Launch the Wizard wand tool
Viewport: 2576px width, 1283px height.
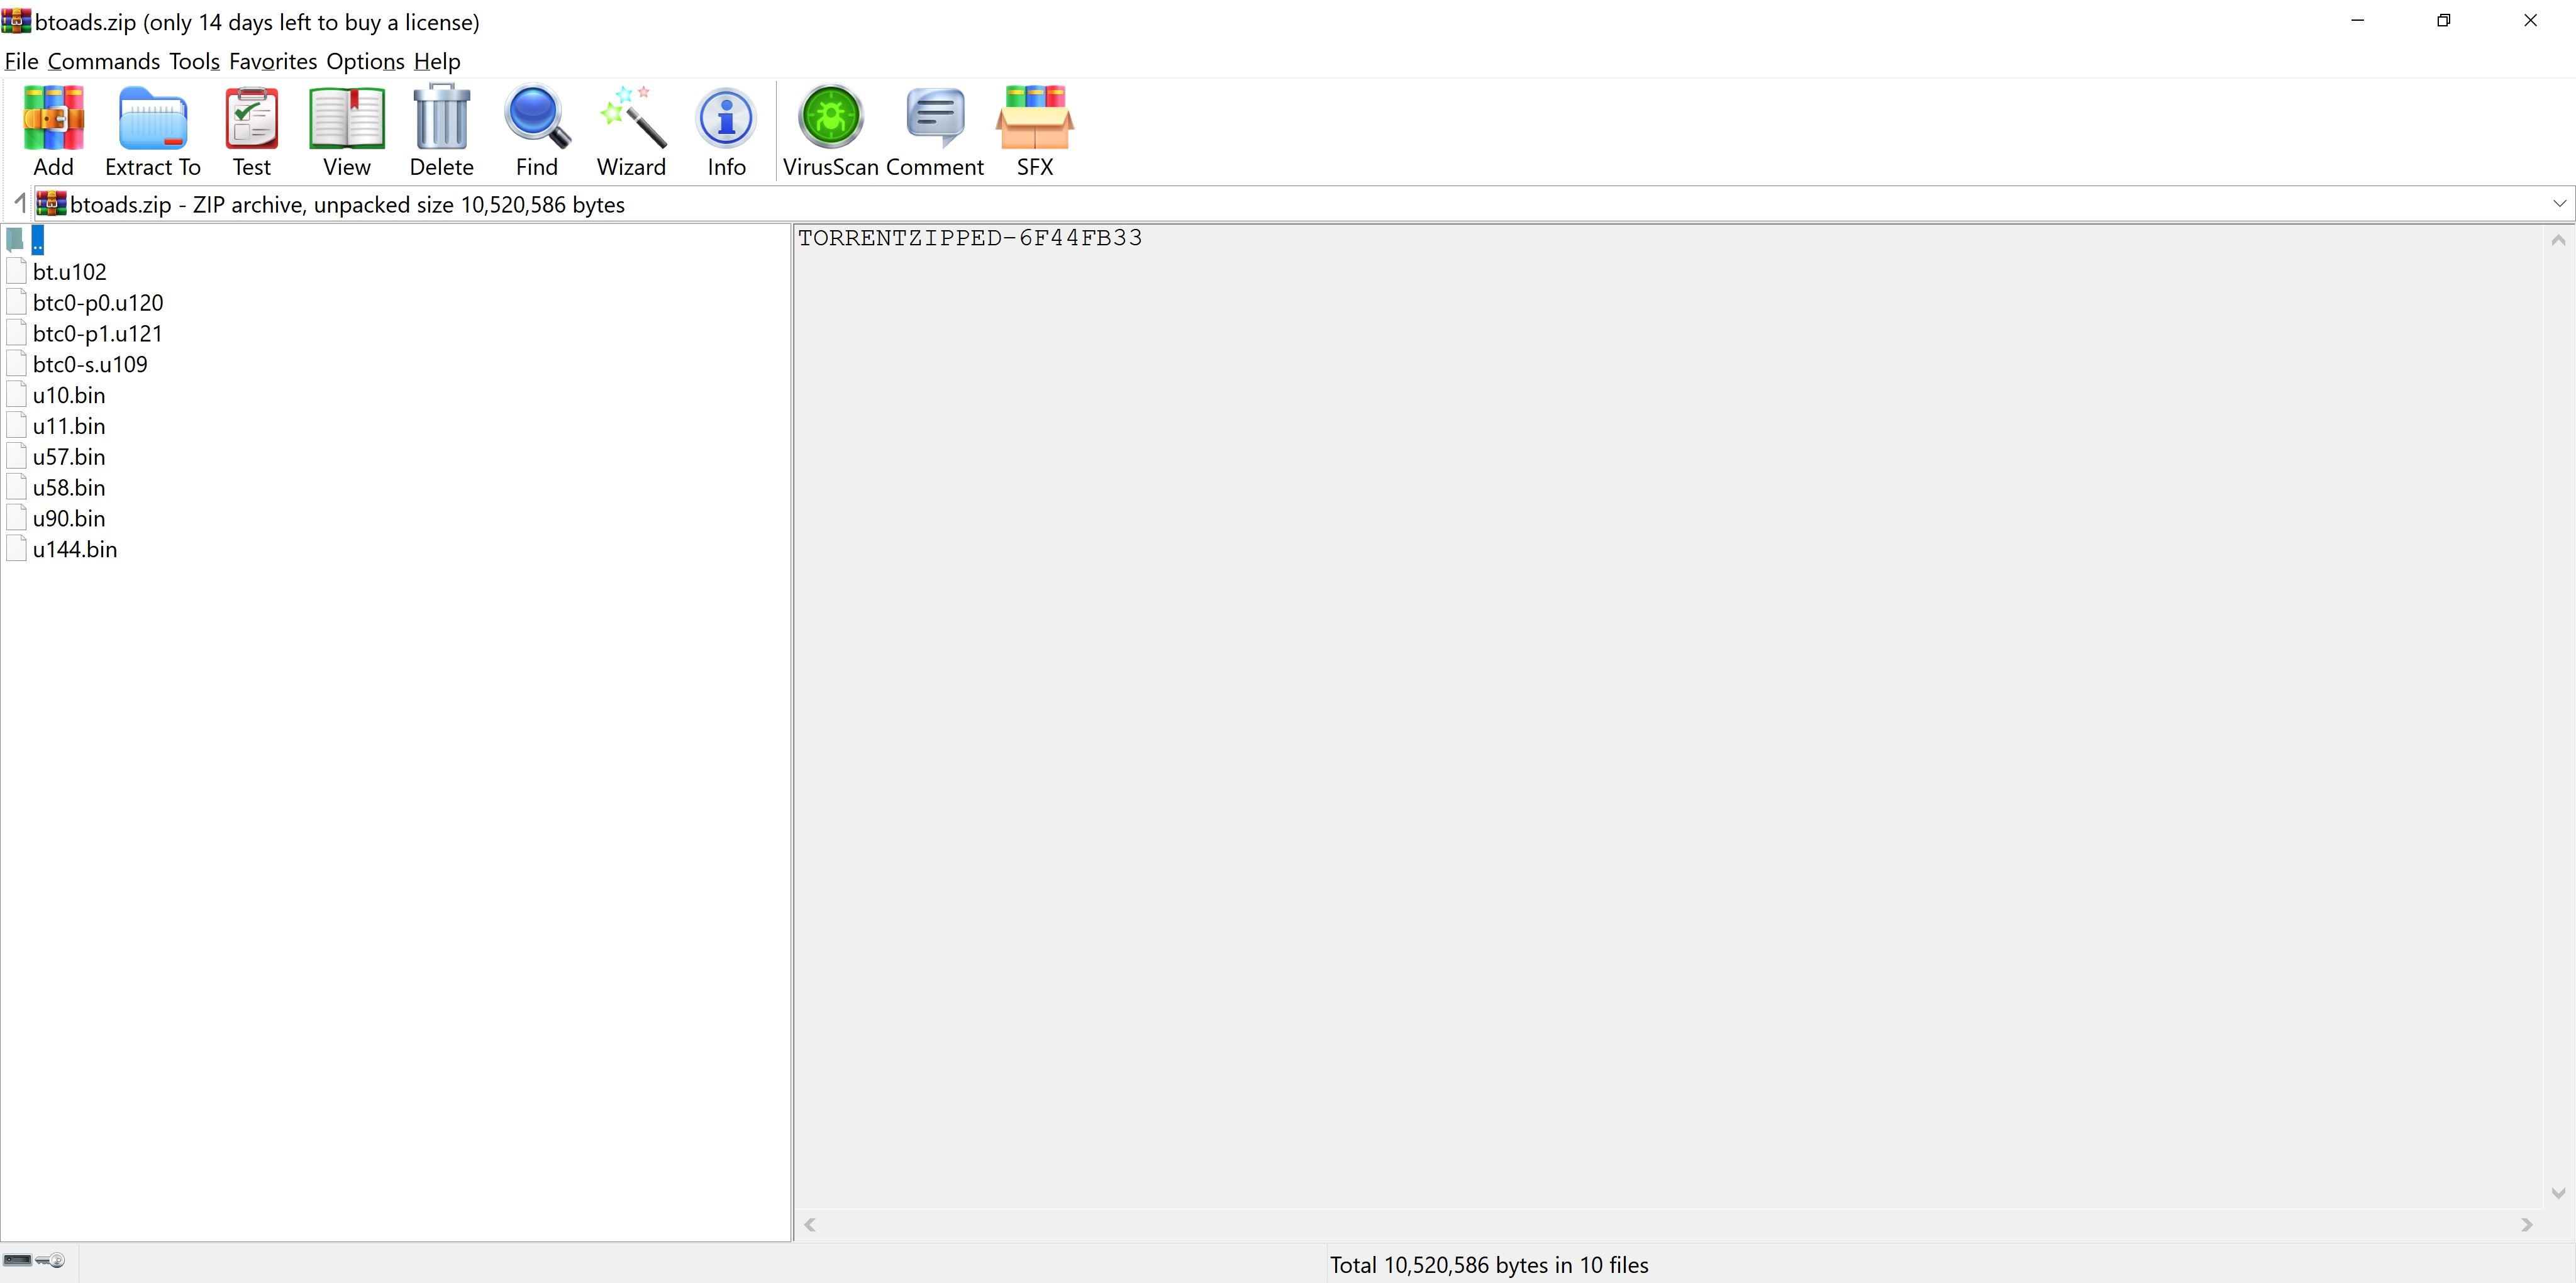(x=631, y=131)
